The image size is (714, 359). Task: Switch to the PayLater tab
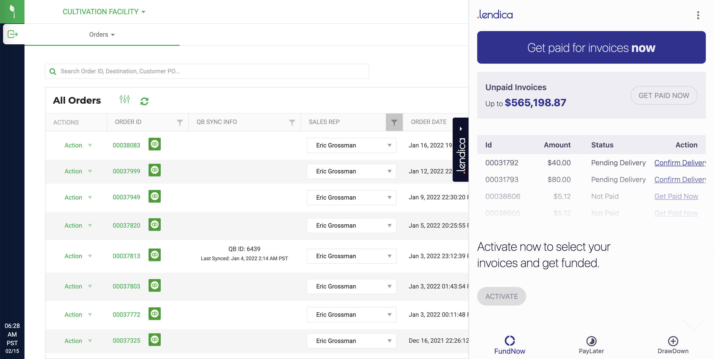point(591,345)
